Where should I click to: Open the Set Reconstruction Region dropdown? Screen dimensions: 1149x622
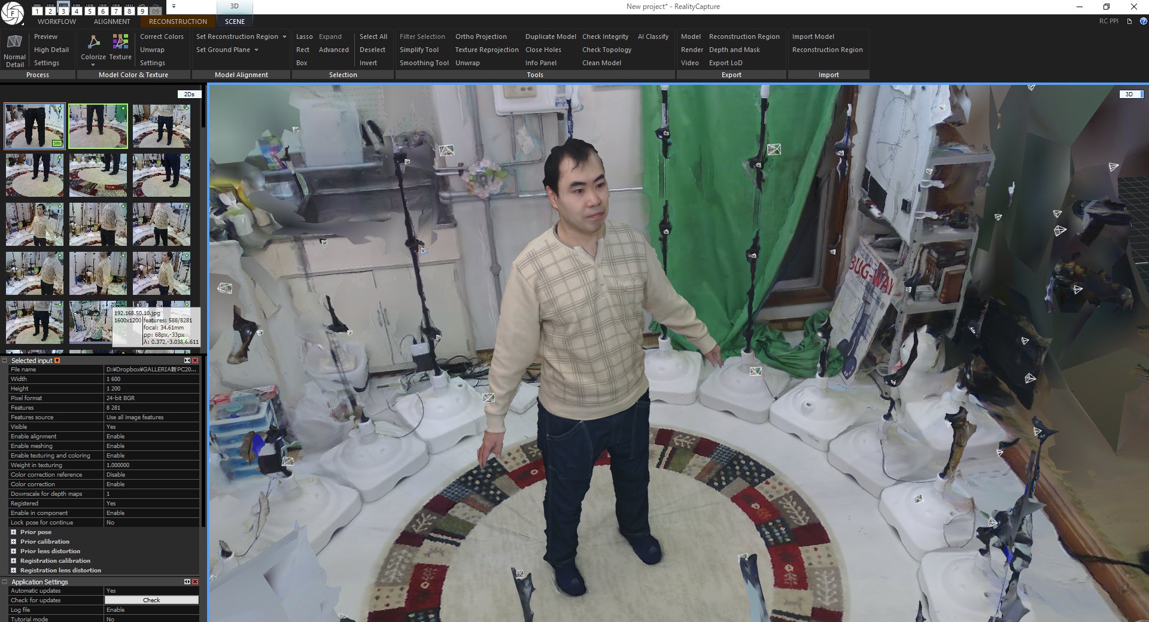[284, 36]
